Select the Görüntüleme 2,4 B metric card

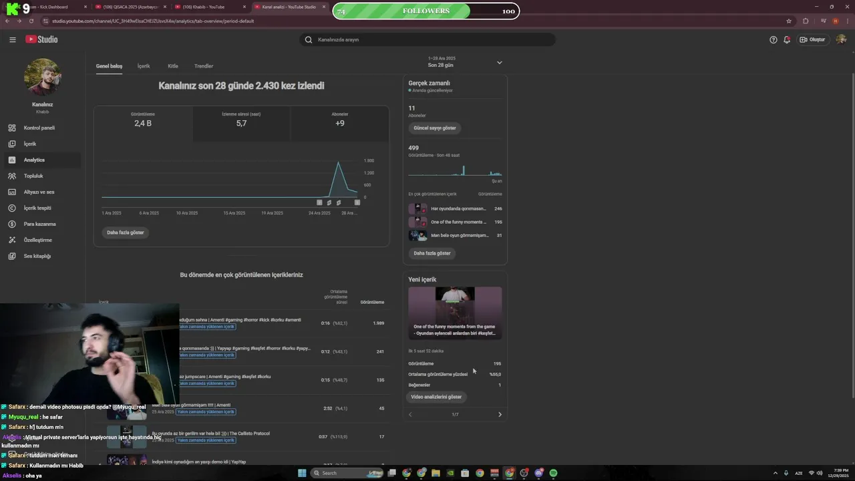point(143,123)
